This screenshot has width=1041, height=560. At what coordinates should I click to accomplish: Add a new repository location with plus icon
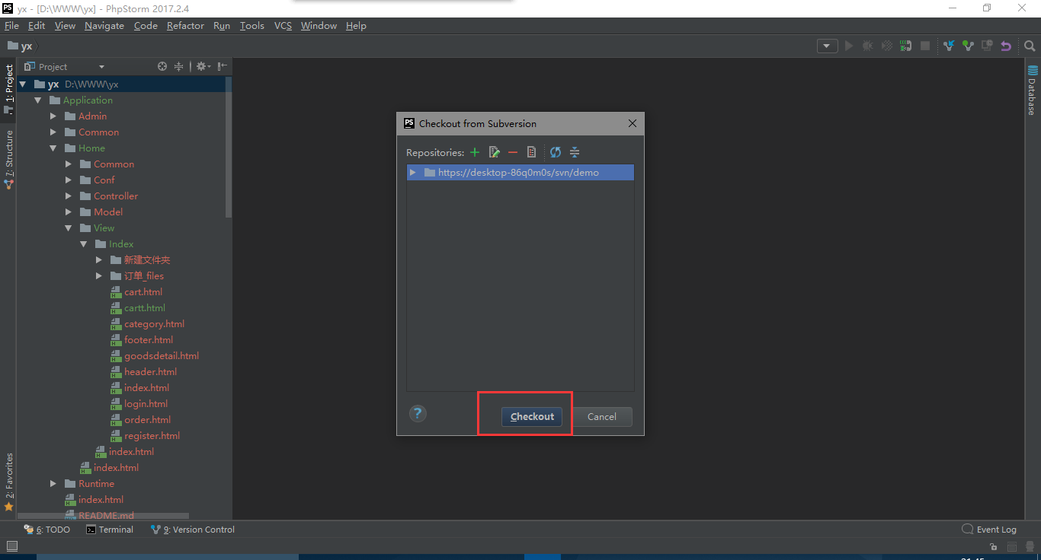475,152
